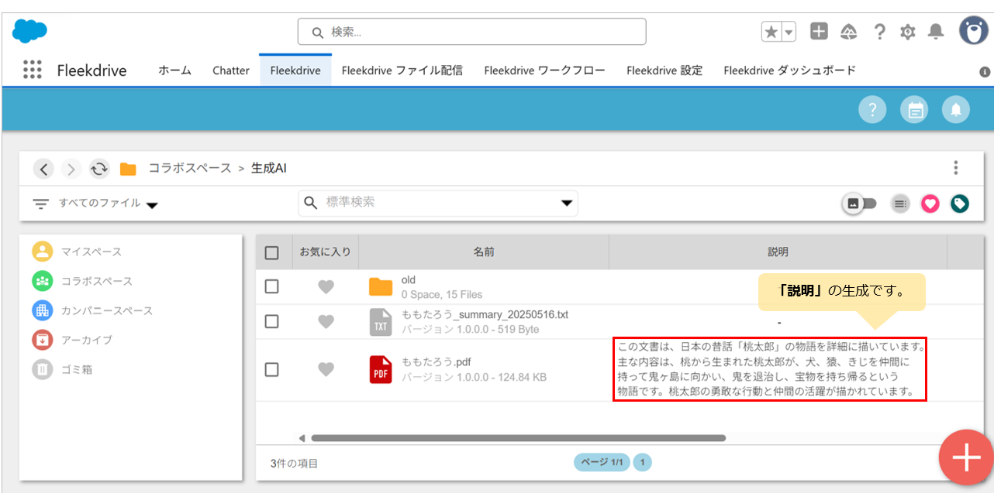Favorite ももたろう.pdf with heart
This screenshot has height=493, width=994.
(326, 369)
